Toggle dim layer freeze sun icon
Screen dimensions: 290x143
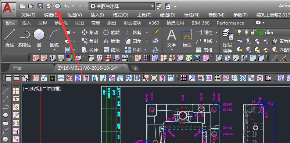246,33
